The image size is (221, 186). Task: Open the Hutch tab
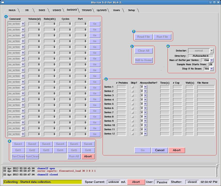coord(12,10)
